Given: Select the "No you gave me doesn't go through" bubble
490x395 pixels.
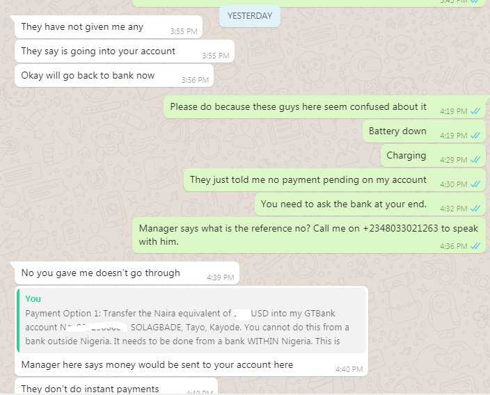Looking at the screenshot, I should [x=127, y=273].
